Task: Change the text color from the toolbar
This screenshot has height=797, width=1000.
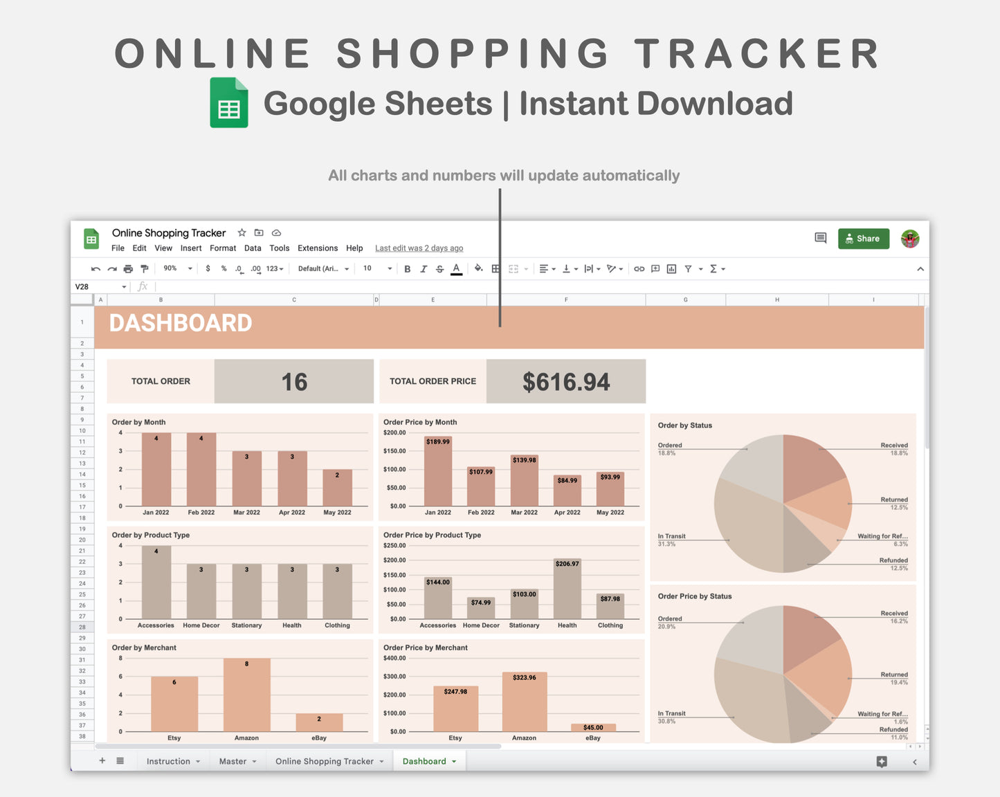Action: coord(456,268)
